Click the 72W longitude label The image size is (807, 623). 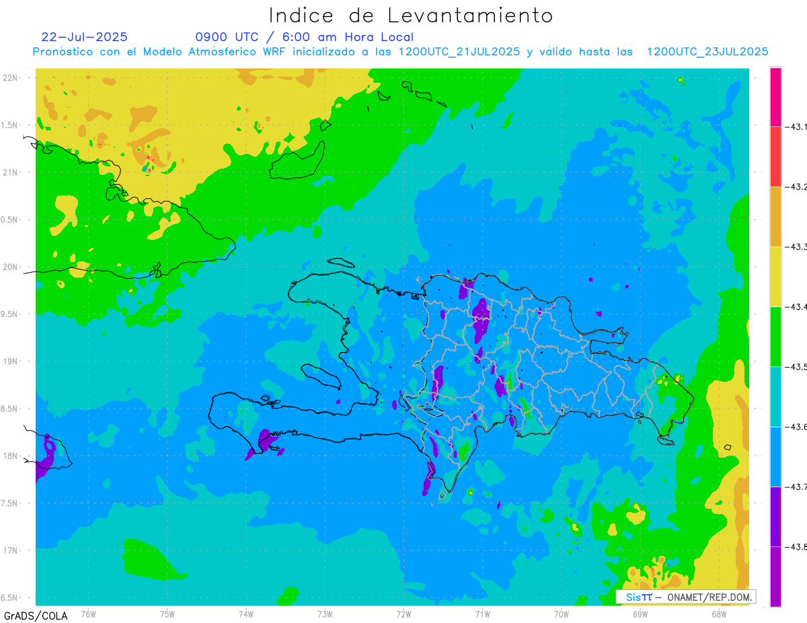click(403, 615)
